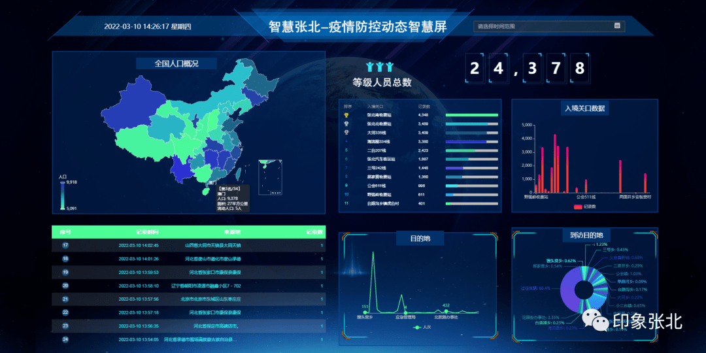Click the three-people icon above 等级人员总数
Screen dimensions: 706x353
pos(380,67)
